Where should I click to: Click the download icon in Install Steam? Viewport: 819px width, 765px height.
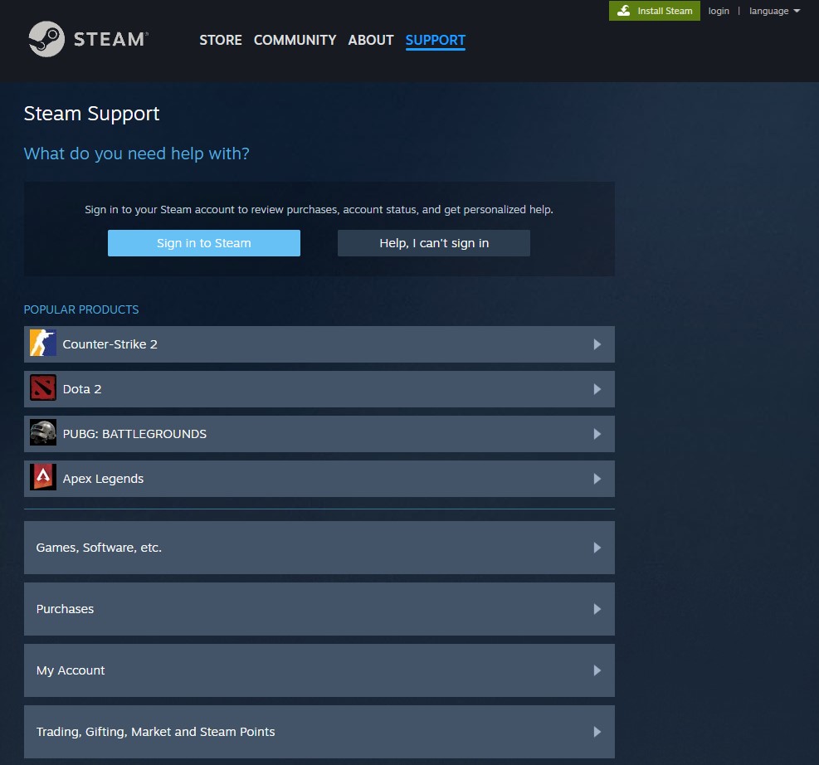(624, 11)
